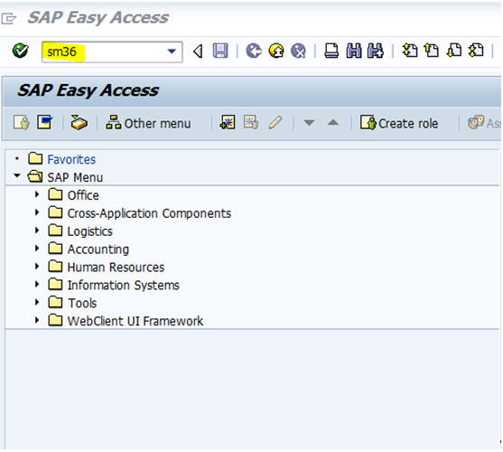Expand the WebClient UI Framework arrow
Viewport: 503px width, 452px height.
click(x=37, y=320)
